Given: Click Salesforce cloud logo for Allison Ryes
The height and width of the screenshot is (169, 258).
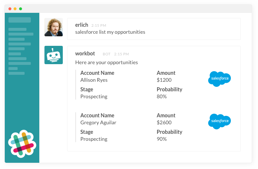Looking at the screenshot, I should coord(219,79).
